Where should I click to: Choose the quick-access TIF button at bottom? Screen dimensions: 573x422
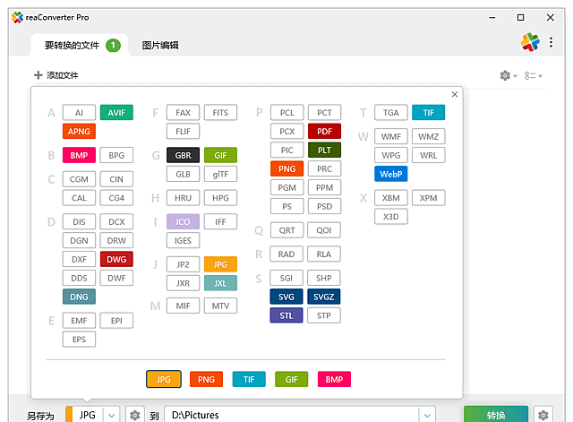(249, 379)
